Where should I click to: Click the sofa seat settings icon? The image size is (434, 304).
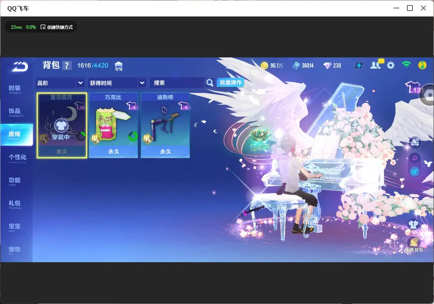point(415,143)
